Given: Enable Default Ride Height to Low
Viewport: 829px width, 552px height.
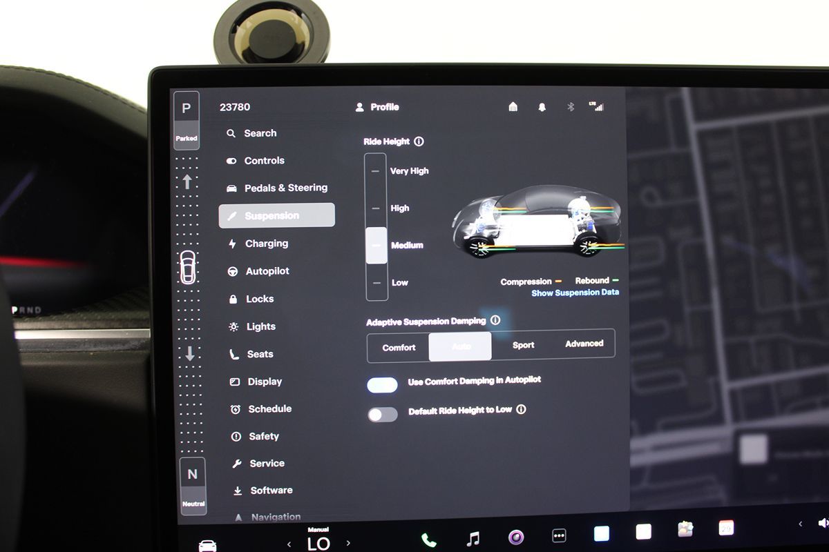Looking at the screenshot, I should coord(382,415).
